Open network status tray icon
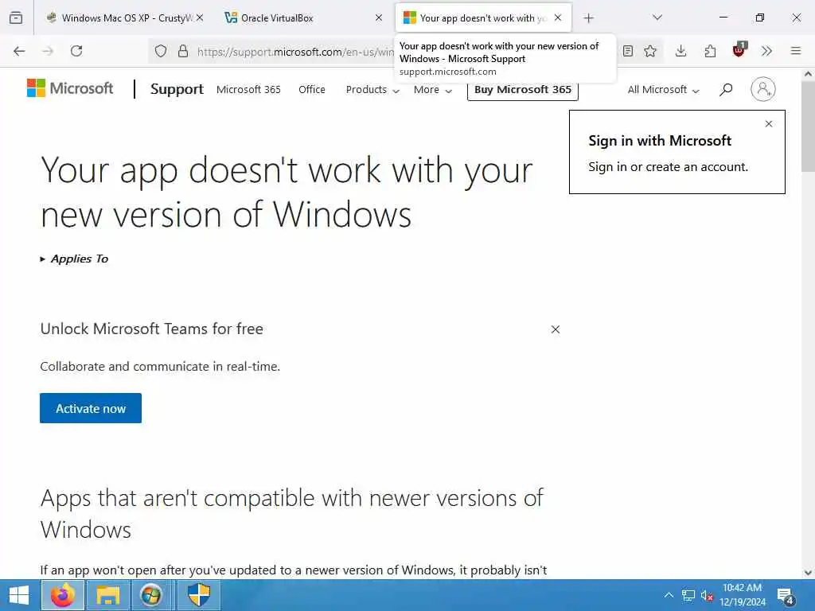Image resolution: width=815 pixels, height=611 pixels. tap(688, 595)
